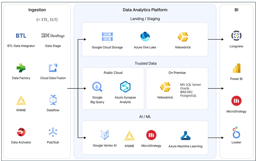This screenshot has height=161, width=256.
Task: Click MicroStrategy icon in AI / ML
Action: (x=151, y=135)
